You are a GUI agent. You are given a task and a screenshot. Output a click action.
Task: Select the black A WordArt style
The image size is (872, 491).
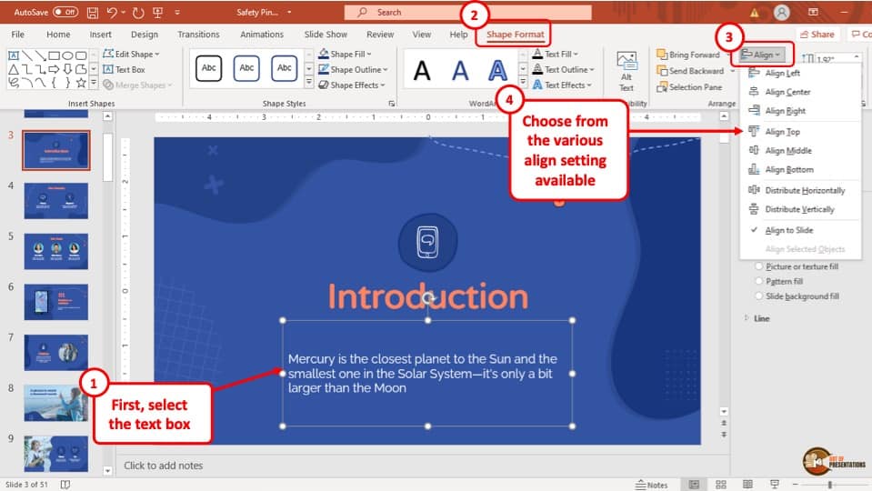pos(422,71)
